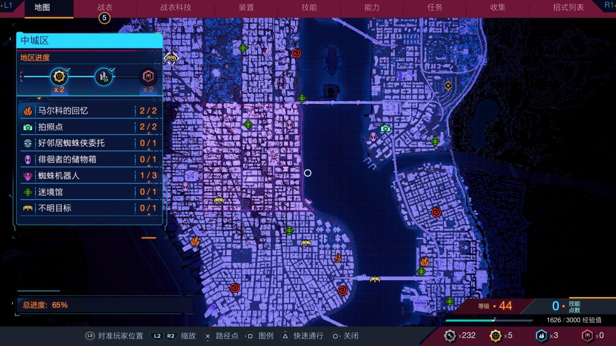
Task: Open the 技能 tab
Action: tap(309, 7)
